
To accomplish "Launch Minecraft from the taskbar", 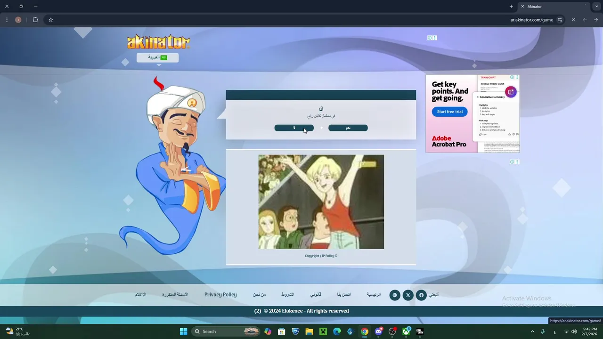I will click(323, 331).
